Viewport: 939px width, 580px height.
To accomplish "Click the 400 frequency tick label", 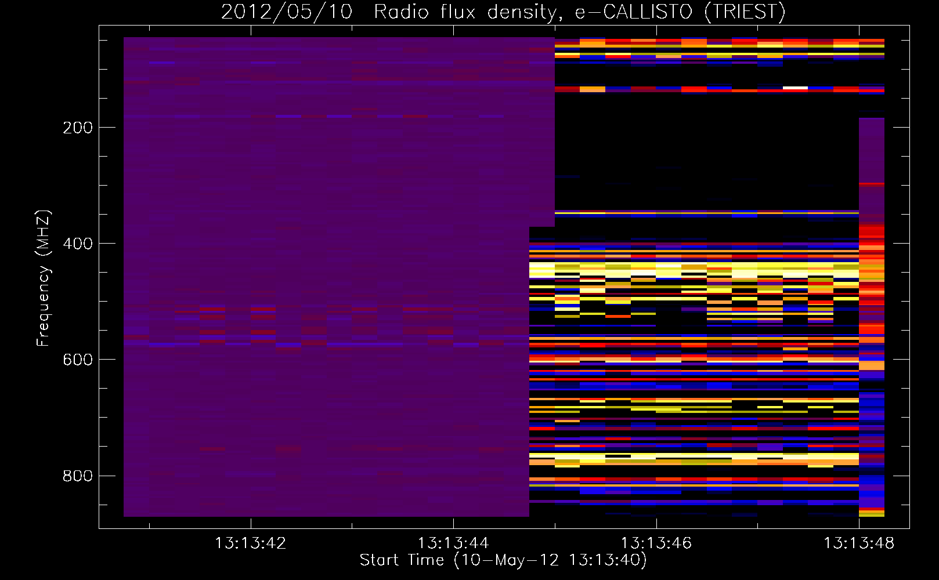I will pyautogui.click(x=78, y=244).
